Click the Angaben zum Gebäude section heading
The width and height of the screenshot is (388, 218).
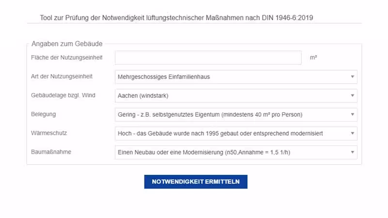click(67, 44)
